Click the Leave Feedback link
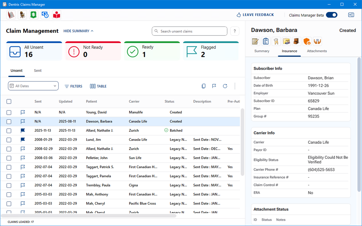The height and width of the screenshot is (226, 362). coord(255,15)
